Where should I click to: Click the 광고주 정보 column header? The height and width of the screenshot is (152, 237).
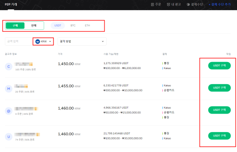[11, 54]
